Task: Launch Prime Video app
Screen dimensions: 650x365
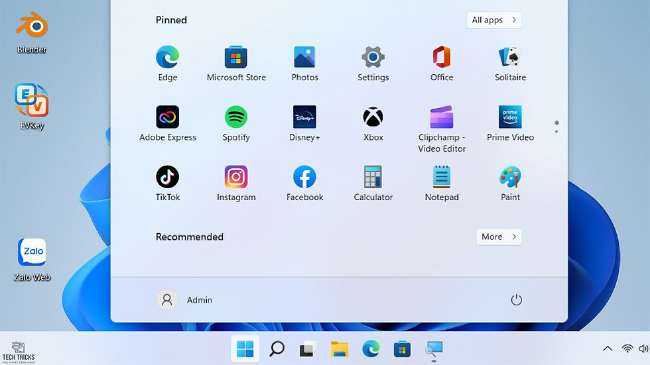Action: (510, 123)
